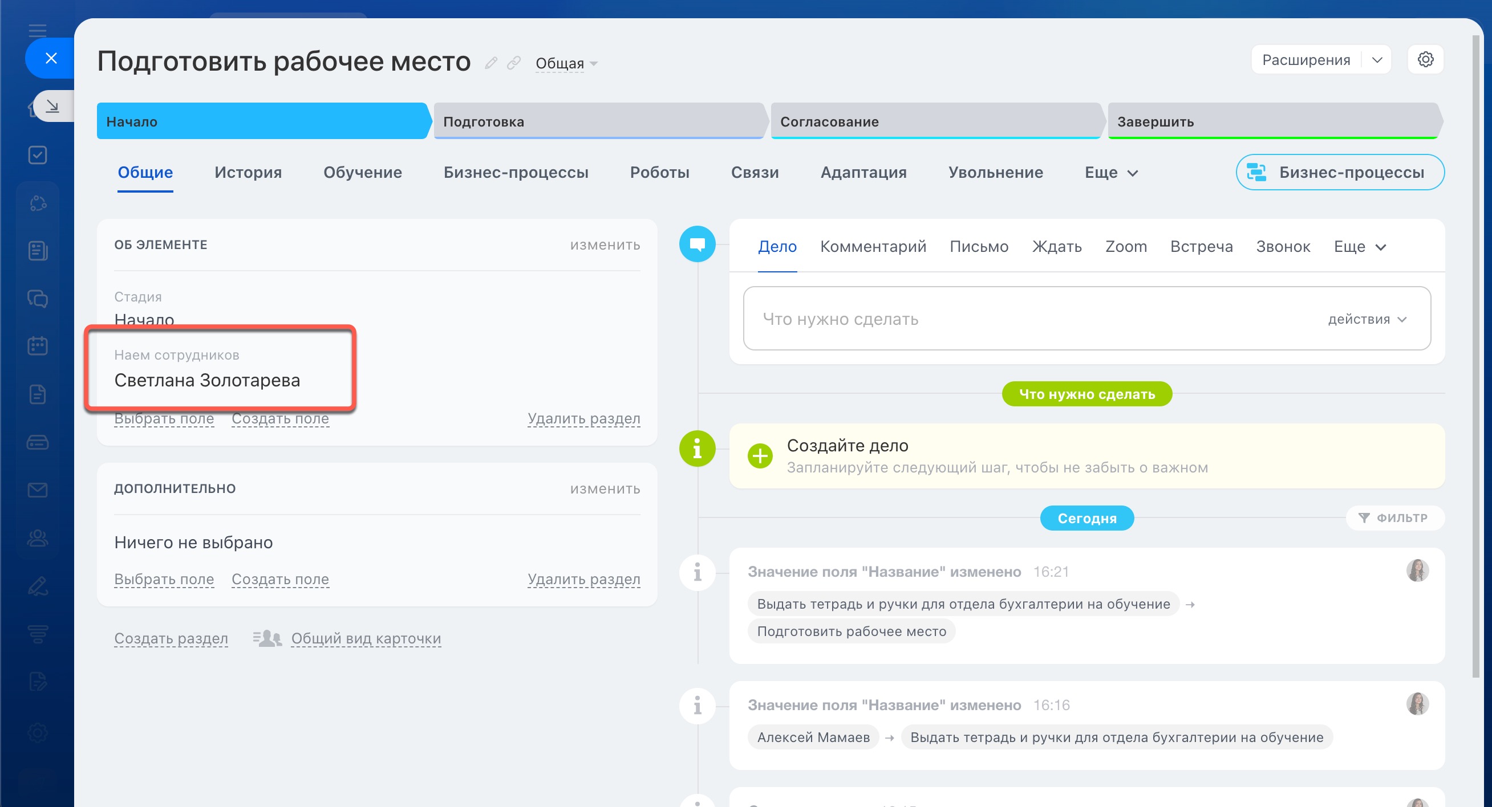Expand the действия dropdown in the task field
This screenshot has width=1492, height=807.
pyautogui.click(x=1367, y=319)
